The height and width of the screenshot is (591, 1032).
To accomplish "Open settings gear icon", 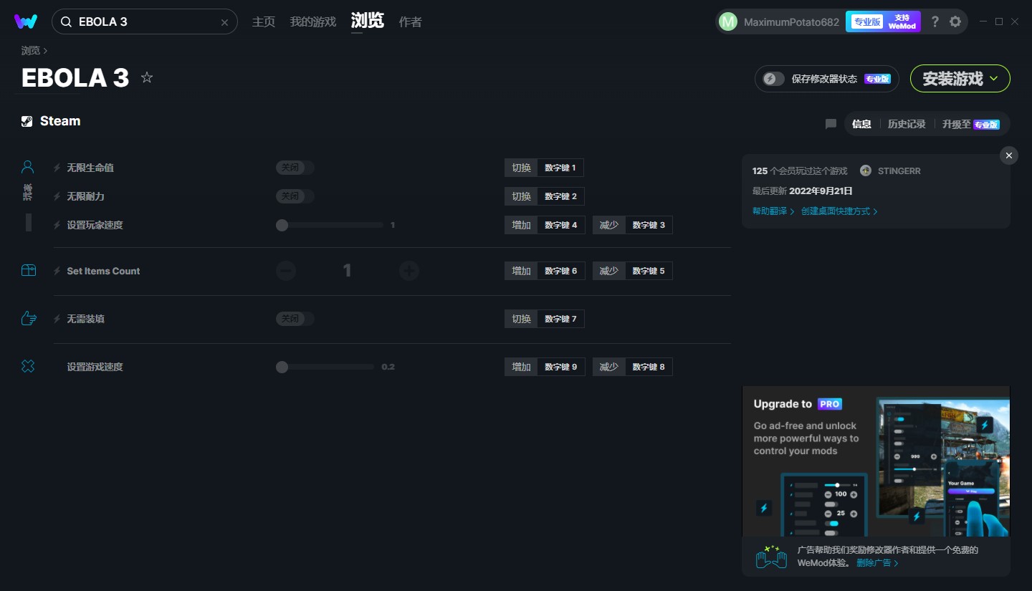I will coord(955,21).
